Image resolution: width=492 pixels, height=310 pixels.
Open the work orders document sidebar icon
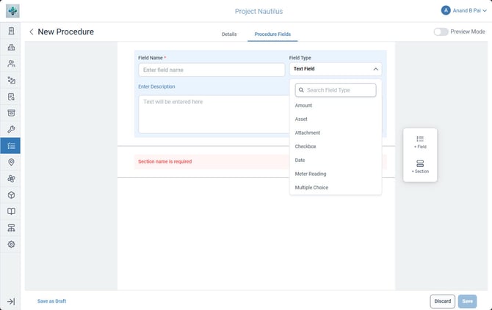click(11, 31)
